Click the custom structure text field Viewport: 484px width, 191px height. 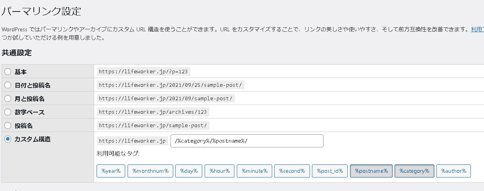[246, 141]
